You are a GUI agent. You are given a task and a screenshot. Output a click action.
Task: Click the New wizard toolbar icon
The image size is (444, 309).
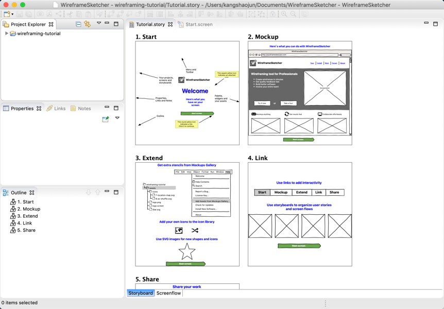tap(7, 14)
